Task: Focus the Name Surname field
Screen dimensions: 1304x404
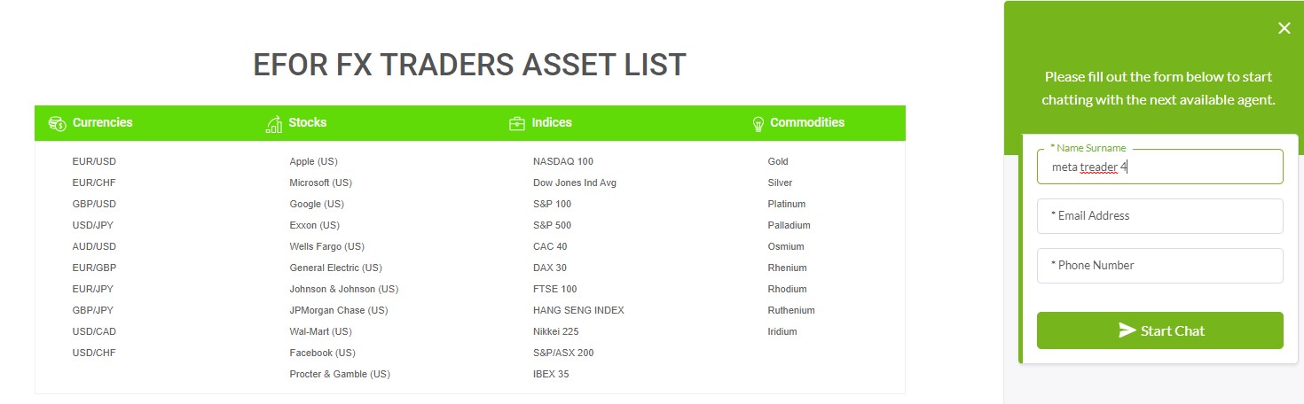Action: coord(1160,167)
